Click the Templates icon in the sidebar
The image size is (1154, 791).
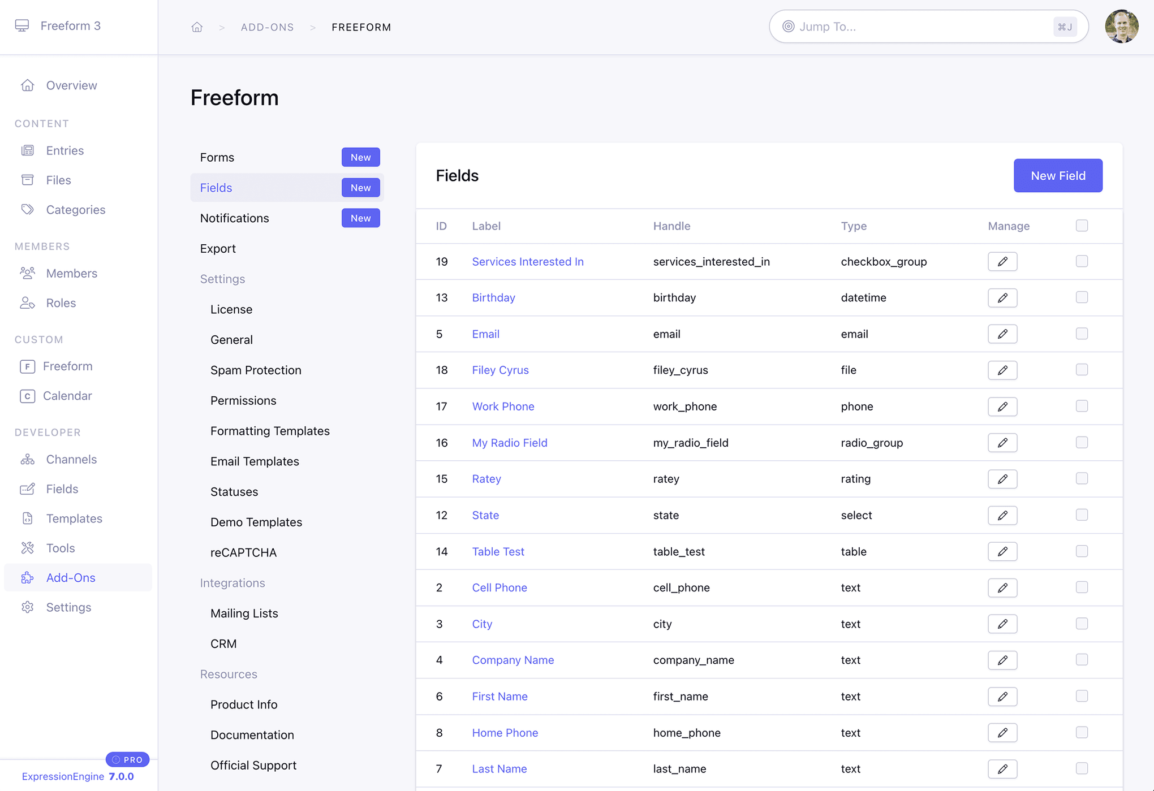[x=28, y=518]
